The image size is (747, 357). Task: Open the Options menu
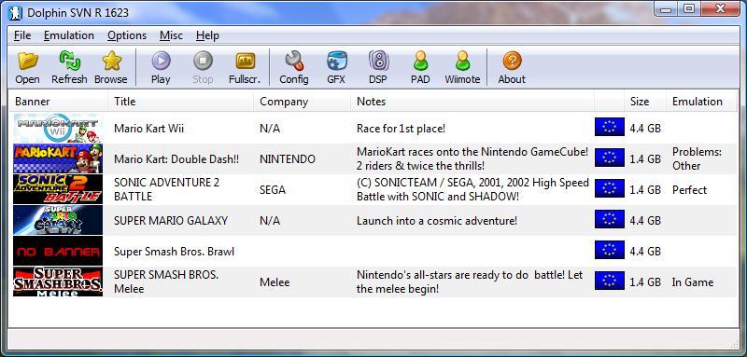(127, 35)
